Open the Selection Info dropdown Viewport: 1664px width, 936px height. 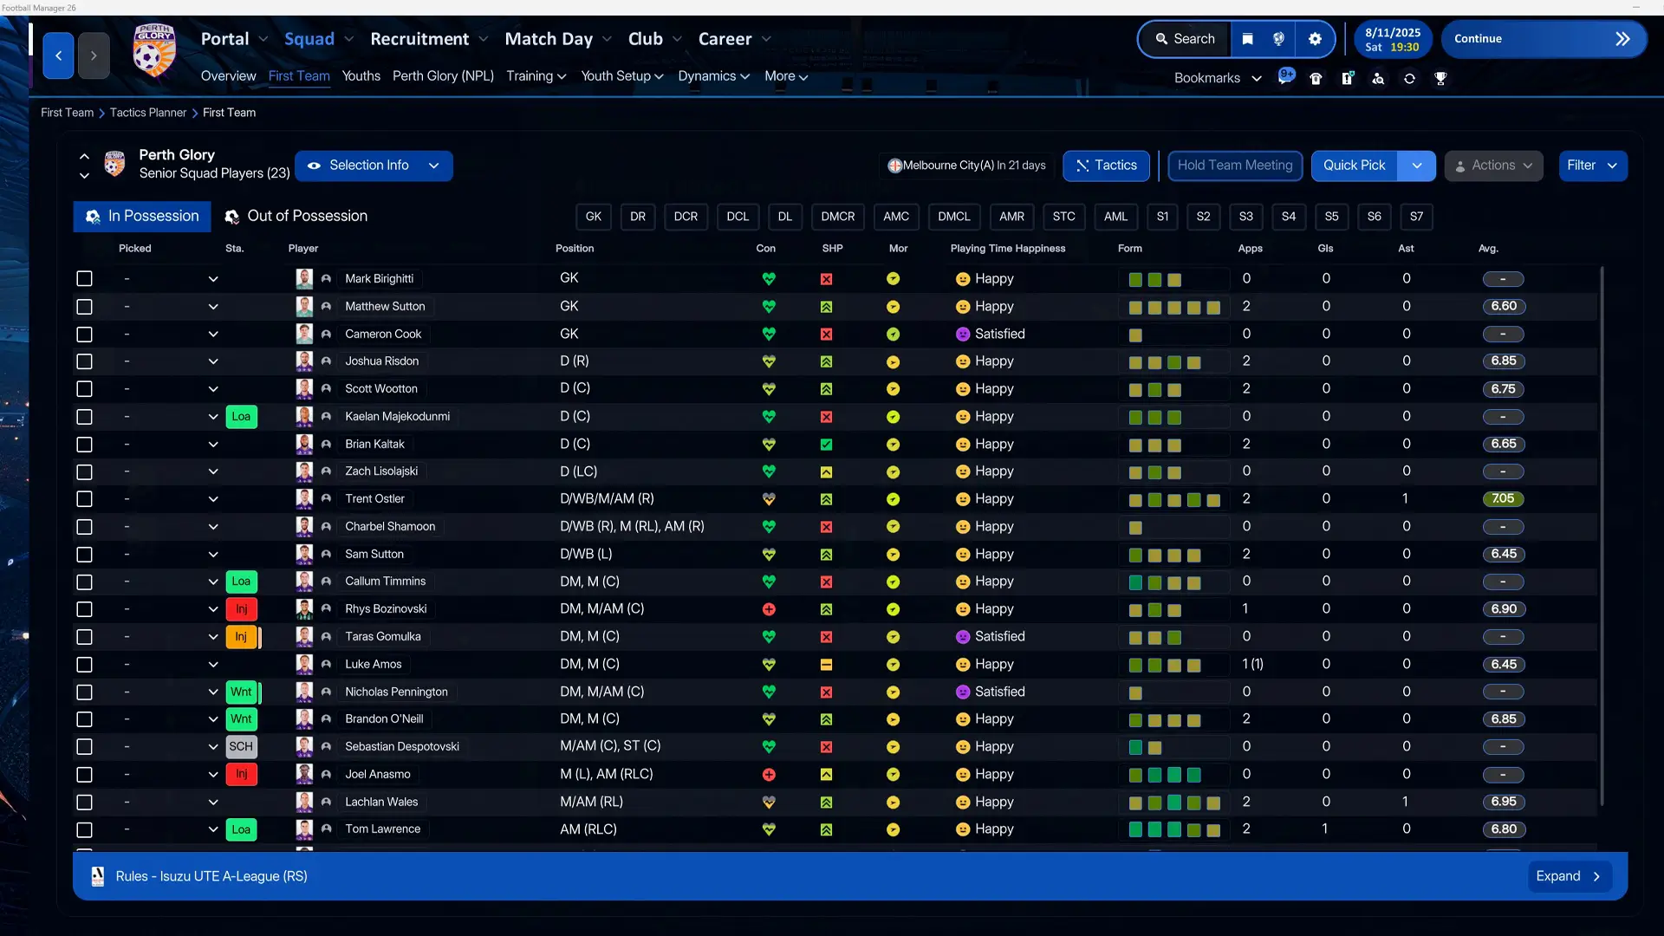374,166
